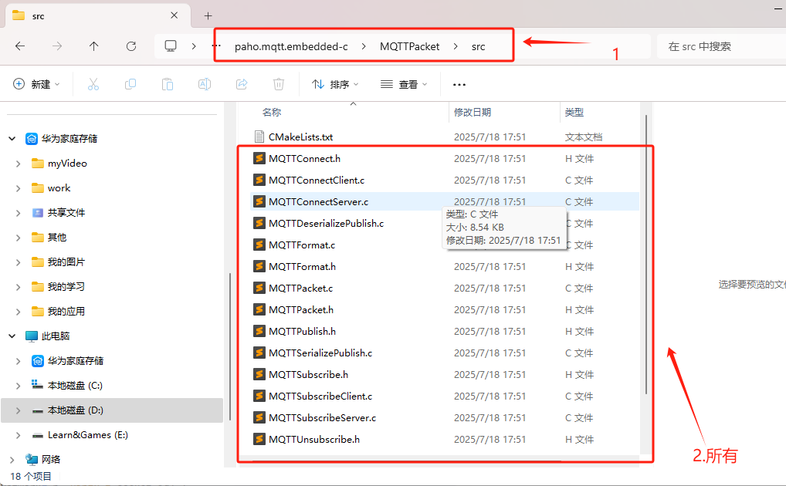
Task: Click the Paste clipboard icon
Action: click(168, 84)
